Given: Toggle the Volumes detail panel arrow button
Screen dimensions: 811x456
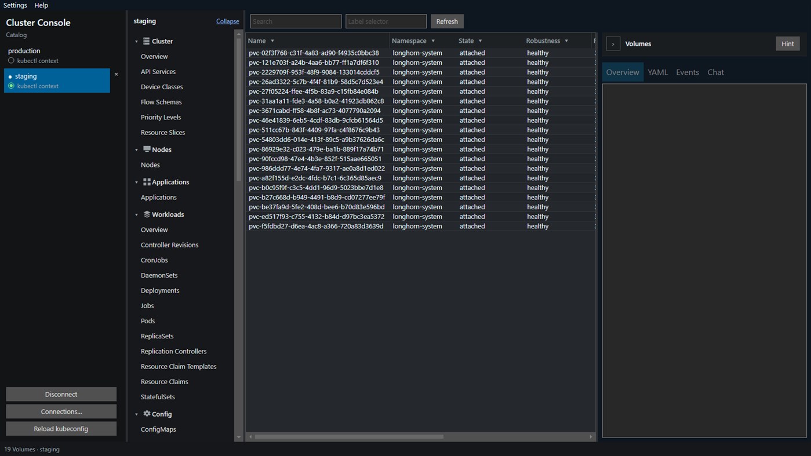Looking at the screenshot, I should (x=613, y=44).
